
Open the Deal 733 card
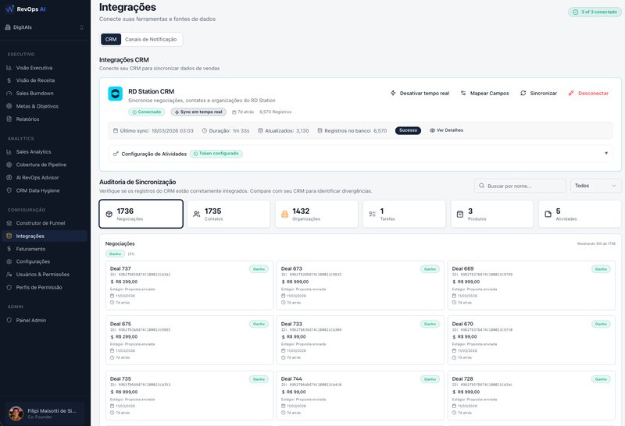360,340
